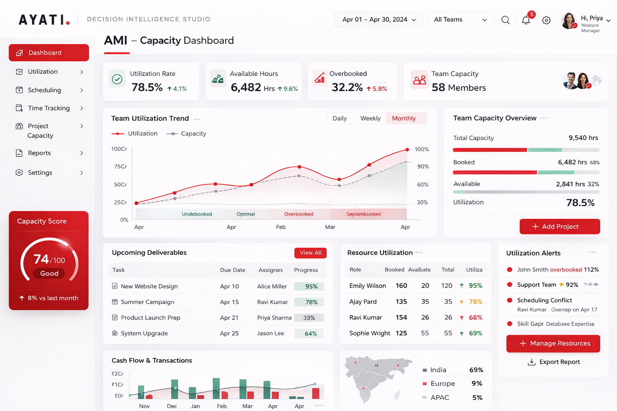Open the All Teams dropdown
This screenshot has height=411, width=617.
point(460,20)
